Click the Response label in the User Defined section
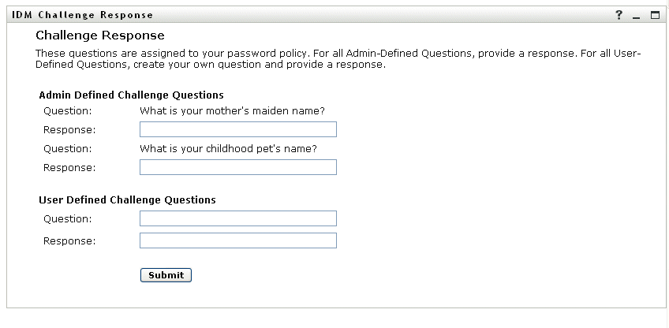669x328 pixels. [69, 241]
